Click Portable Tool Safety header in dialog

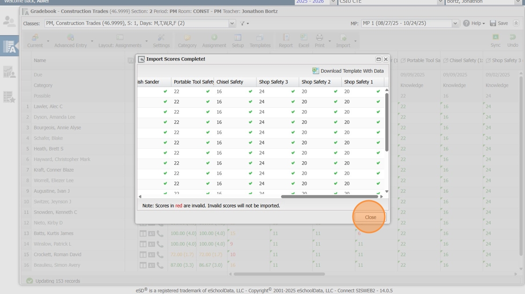(192, 82)
